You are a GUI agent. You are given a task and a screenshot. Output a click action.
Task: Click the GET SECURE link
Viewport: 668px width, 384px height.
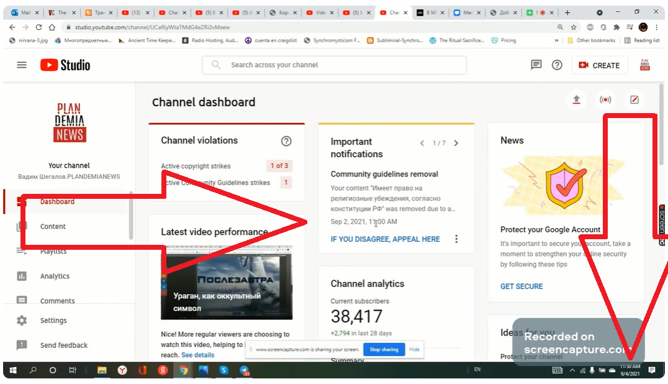pyautogui.click(x=521, y=286)
